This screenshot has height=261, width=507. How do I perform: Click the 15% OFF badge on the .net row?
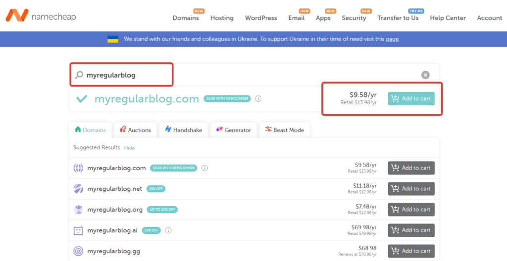[156, 189]
